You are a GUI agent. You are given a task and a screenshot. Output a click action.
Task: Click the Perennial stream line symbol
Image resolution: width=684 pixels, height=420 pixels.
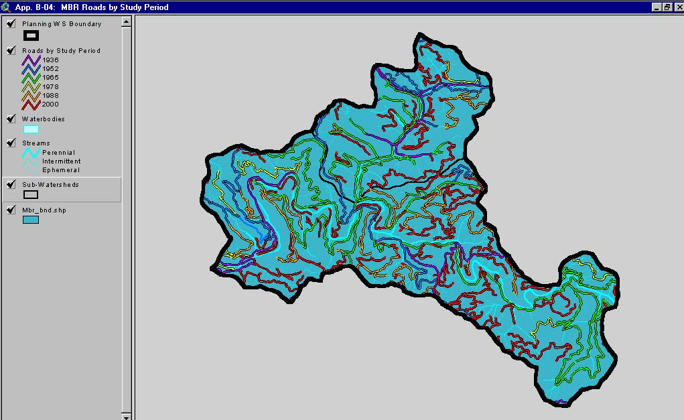31,153
